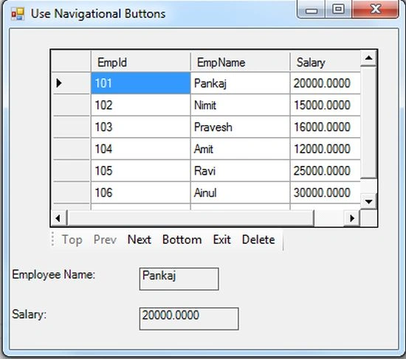Click the toolstrip grip handle beside Top
The image size is (406, 359).
point(53,240)
